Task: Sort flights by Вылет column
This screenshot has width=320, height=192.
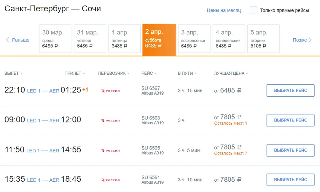Action: pos(14,73)
